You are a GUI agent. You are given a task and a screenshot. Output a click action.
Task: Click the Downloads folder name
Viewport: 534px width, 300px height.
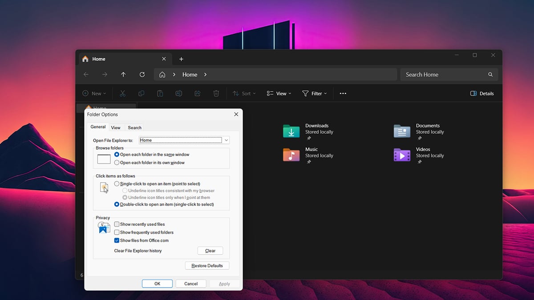(x=317, y=126)
